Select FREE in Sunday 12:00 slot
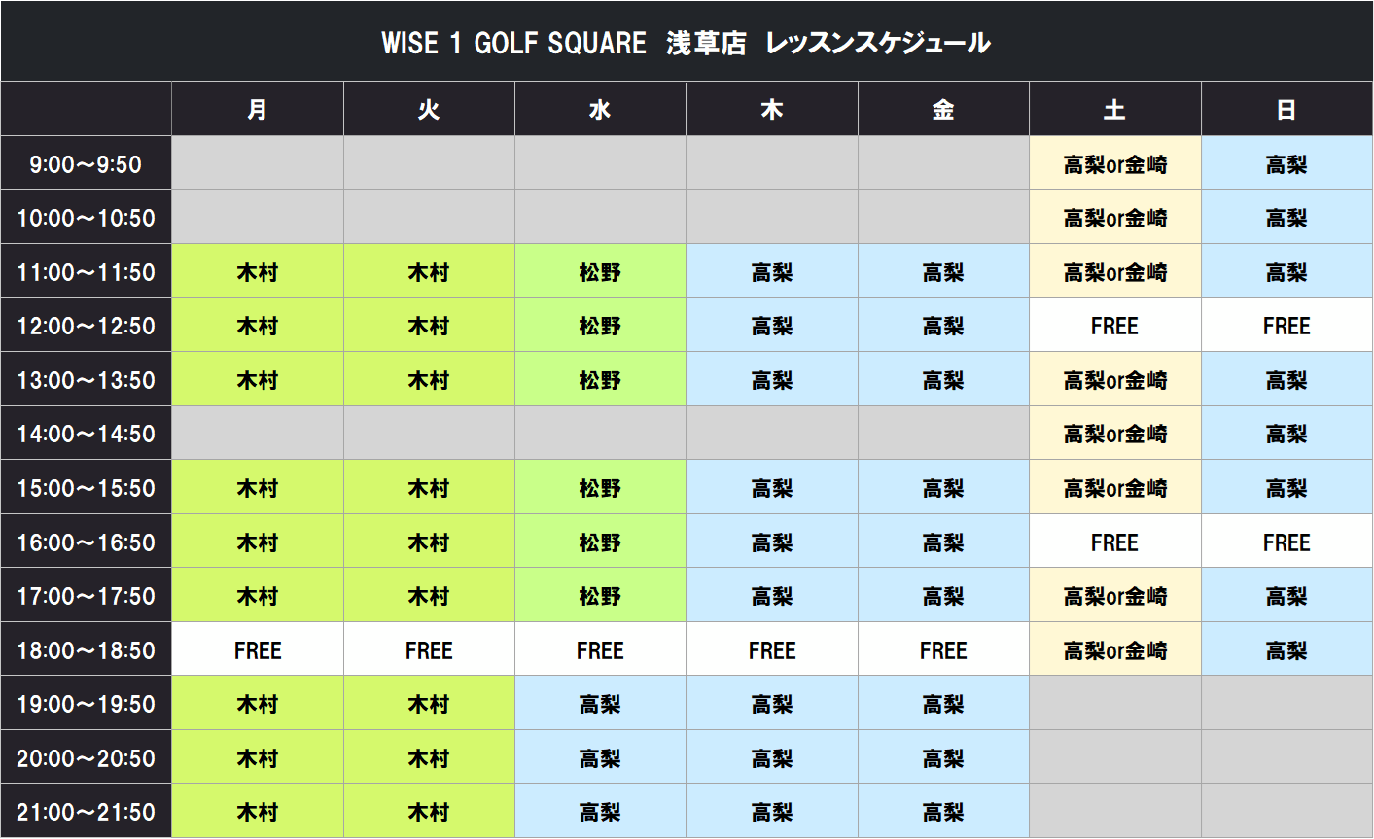This screenshot has height=839, width=1374. pos(1286,325)
